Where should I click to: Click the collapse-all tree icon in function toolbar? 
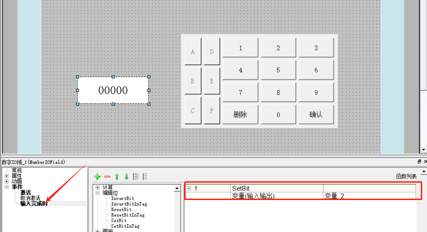pos(145,177)
